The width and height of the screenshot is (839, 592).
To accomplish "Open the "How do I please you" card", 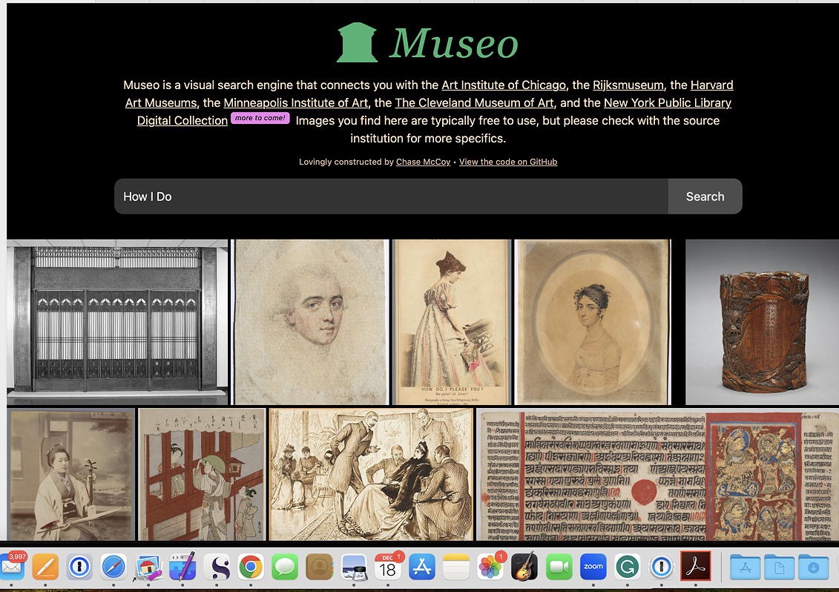I will (x=452, y=322).
